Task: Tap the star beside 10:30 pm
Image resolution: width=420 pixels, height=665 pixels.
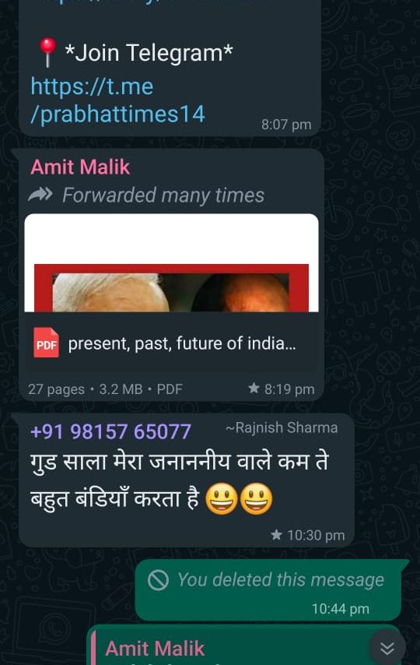Action: tap(276, 535)
